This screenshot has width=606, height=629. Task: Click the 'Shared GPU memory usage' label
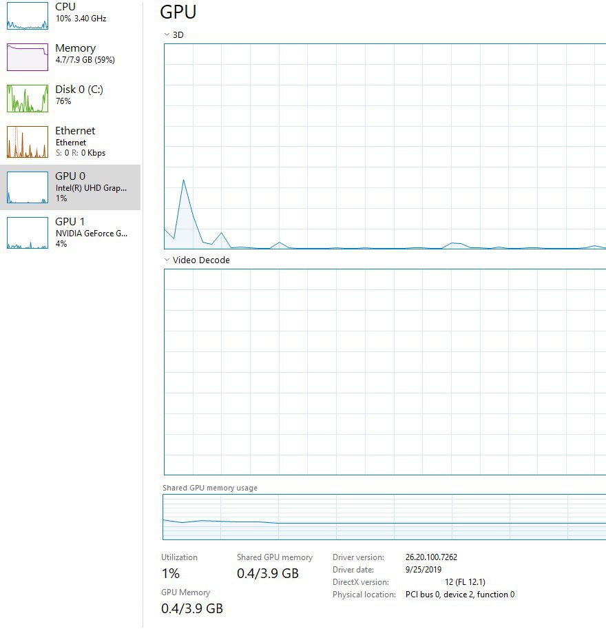point(210,488)
